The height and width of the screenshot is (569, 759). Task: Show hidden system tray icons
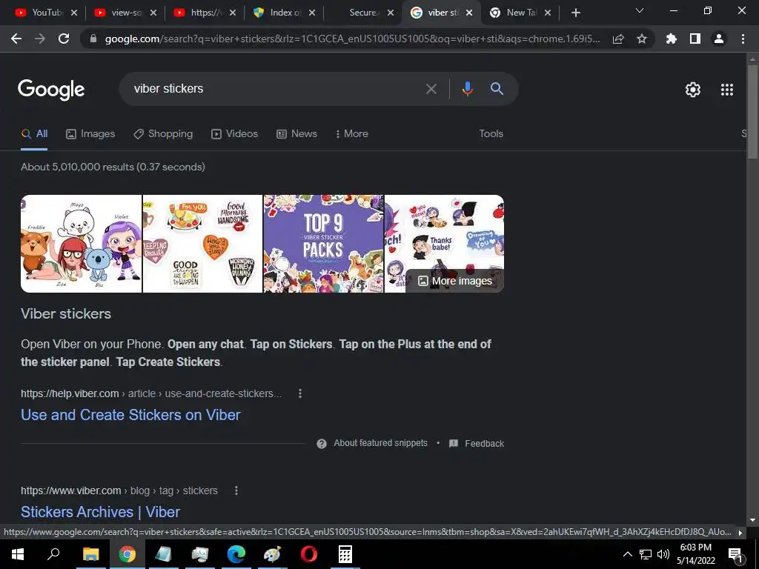point(627,554)
